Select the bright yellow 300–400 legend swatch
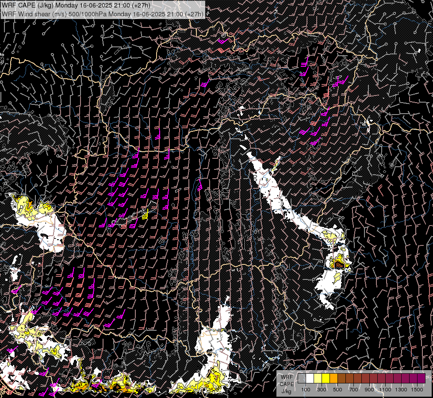 tap(326, 379)
